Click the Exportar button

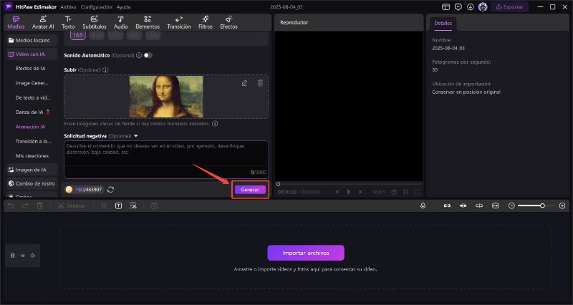click(x=509, y=7)
